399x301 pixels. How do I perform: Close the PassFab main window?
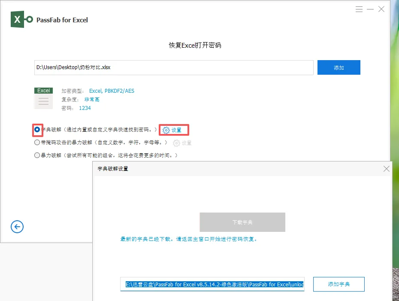(381, 9)
